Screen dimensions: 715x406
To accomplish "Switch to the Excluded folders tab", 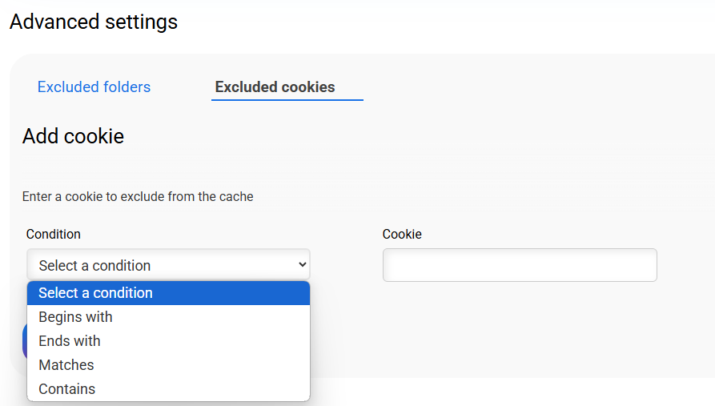I will (x=94, y=87).
